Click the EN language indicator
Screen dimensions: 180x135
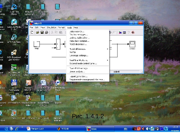click(x=125, y=129)
